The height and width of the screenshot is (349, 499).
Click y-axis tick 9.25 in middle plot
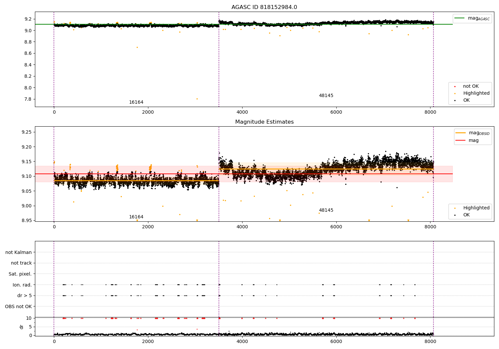click(x=27, y=132)
